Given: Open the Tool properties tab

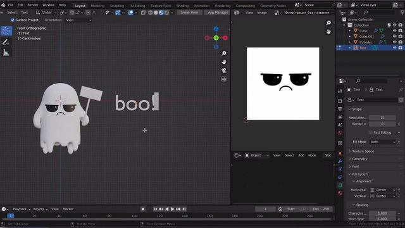Looking at the screenshot, I should [x=340, y=91].
